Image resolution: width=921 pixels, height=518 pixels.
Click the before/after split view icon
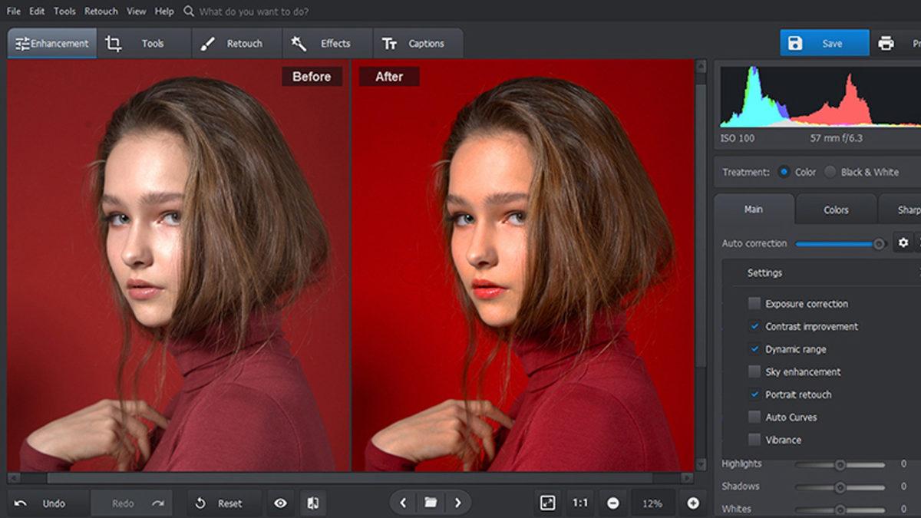point(313,503)
